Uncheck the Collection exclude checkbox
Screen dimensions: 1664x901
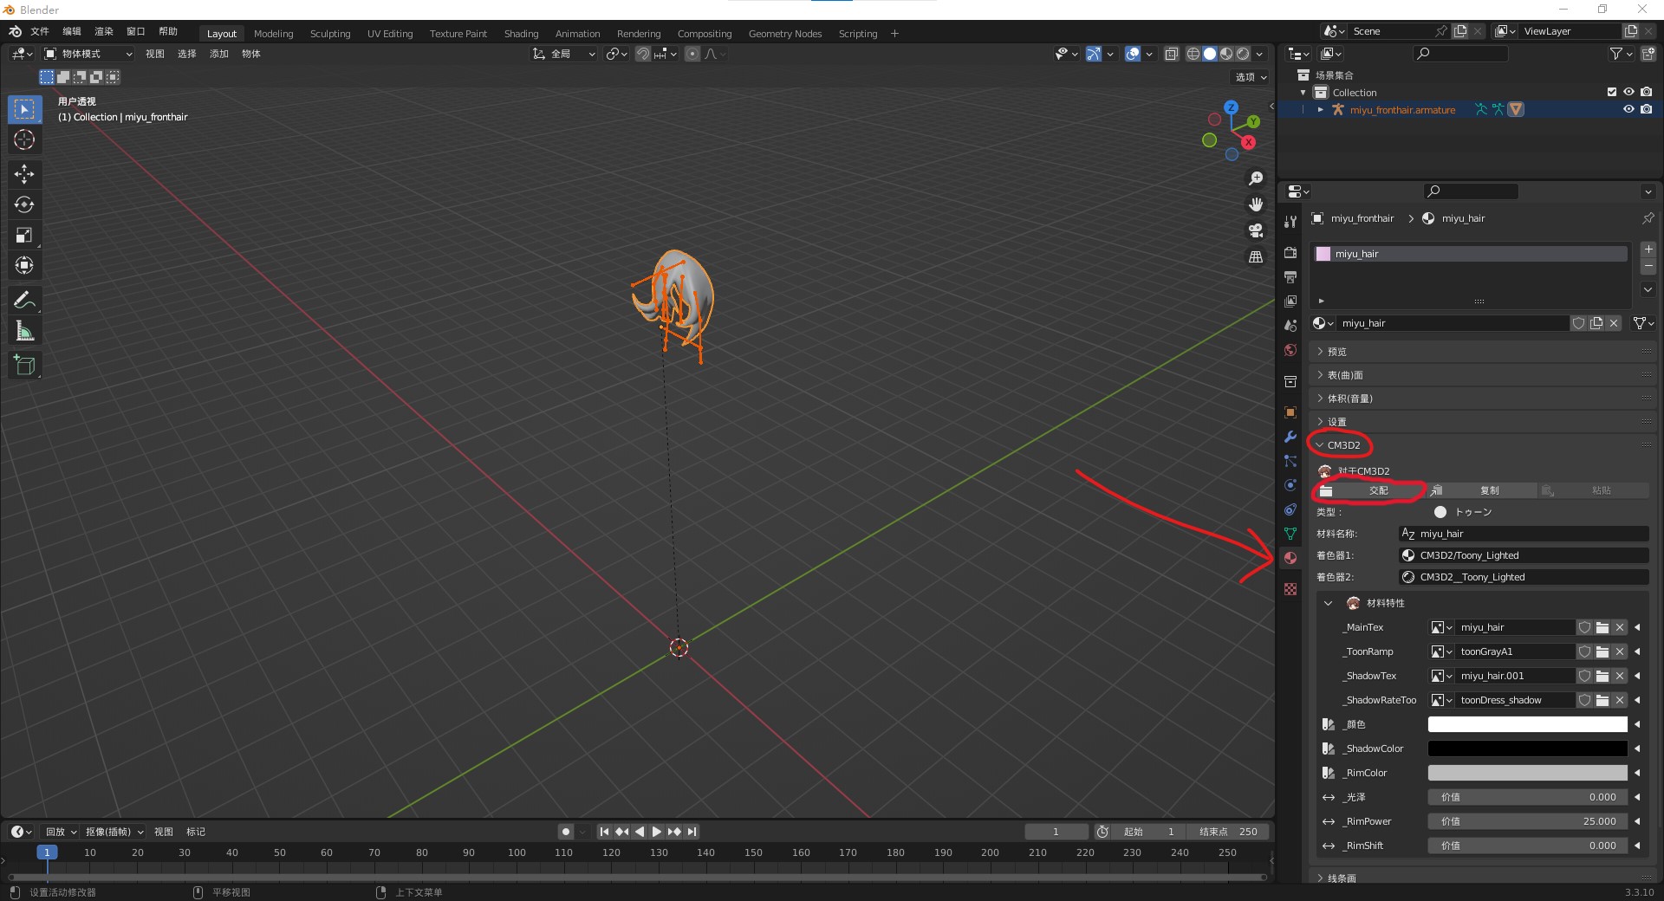click(1611, 92)
